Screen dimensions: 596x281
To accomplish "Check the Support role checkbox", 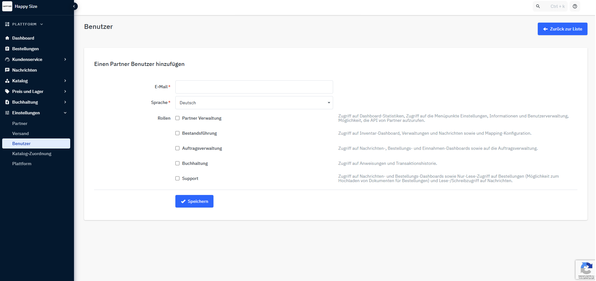I will tap(178, 178).
